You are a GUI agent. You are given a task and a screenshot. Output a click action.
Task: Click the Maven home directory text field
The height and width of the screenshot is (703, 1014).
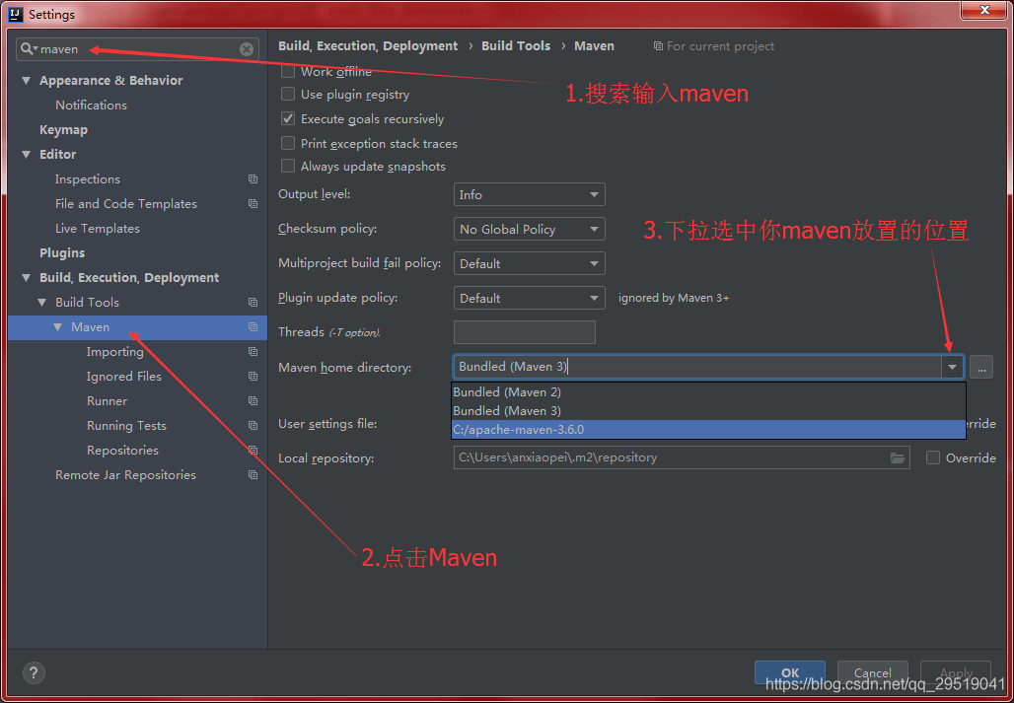point(697,367)
